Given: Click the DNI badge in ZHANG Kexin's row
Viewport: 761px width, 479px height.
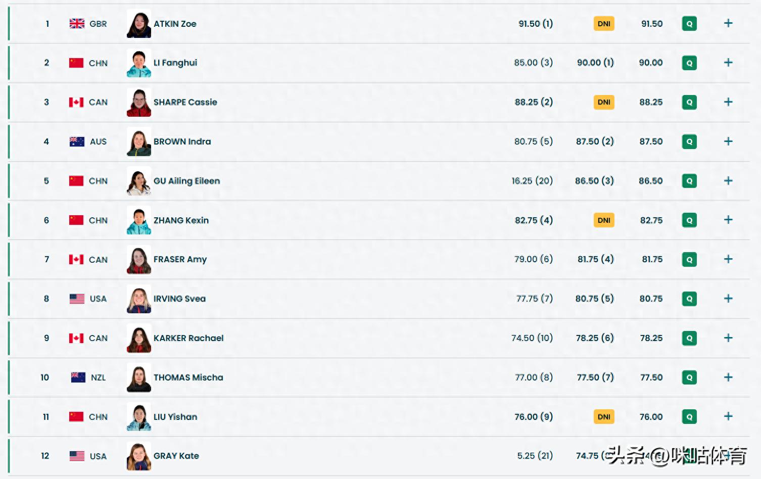Looking at the screenshot, I should click(604, 220).
